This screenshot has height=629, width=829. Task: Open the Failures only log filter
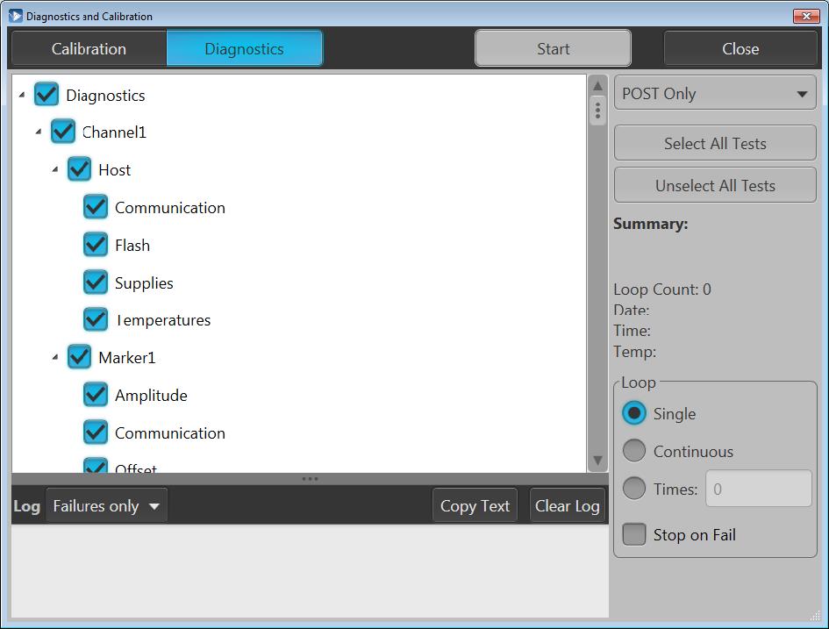point(106,506)
